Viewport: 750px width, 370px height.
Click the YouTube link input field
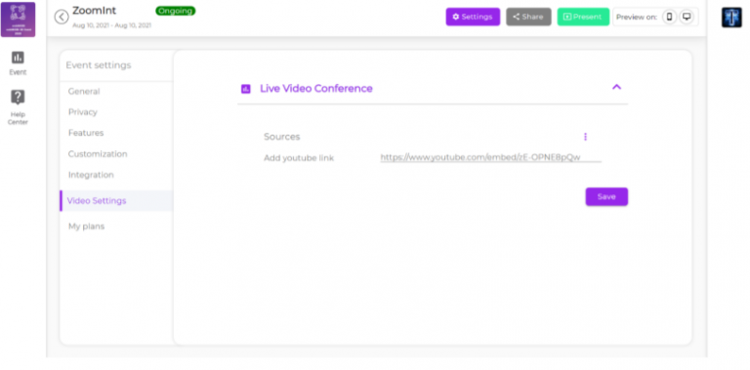(x=491, y=157)
